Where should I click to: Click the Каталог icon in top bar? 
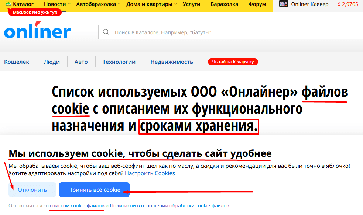pyautogui.click(x=8, y=4)
